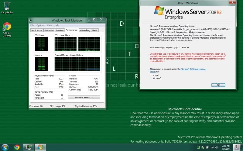Maximize the Windows Task Manager window
This screenshot has height=151, width=243.
pyautogui.click(x=94, y=20)
